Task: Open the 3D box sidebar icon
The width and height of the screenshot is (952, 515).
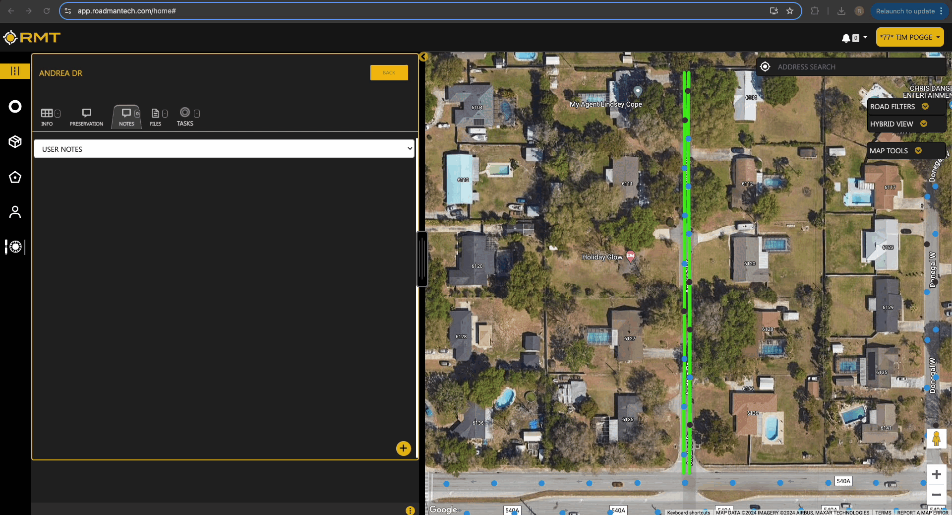Action: point(15,142)
